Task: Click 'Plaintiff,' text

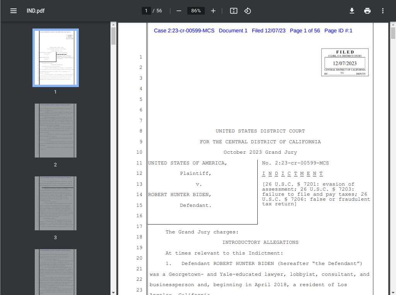Action: [195, 173]
